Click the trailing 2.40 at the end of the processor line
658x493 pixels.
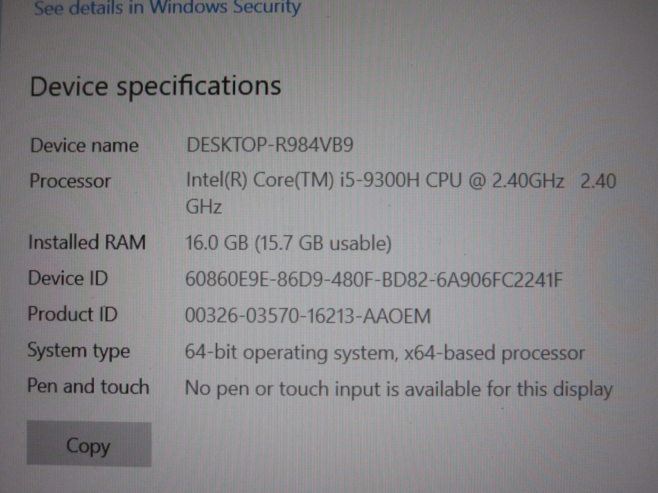point(598,182)
